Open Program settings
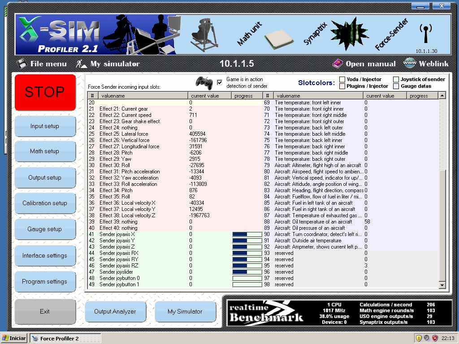The width and height of the screenshot is (459, 344). point(45,281)
